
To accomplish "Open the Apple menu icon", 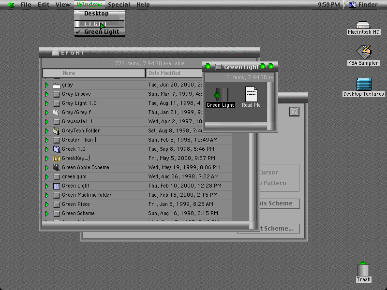I will click(x=11, y=5).
